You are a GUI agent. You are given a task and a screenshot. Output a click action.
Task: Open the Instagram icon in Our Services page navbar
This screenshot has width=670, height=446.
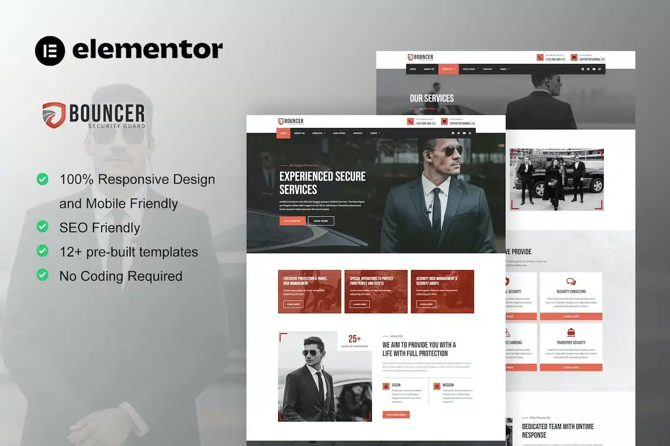(600, 69)
